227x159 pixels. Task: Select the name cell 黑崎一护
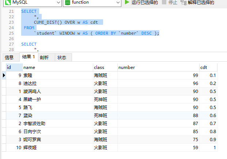click(x=58, y=99)
